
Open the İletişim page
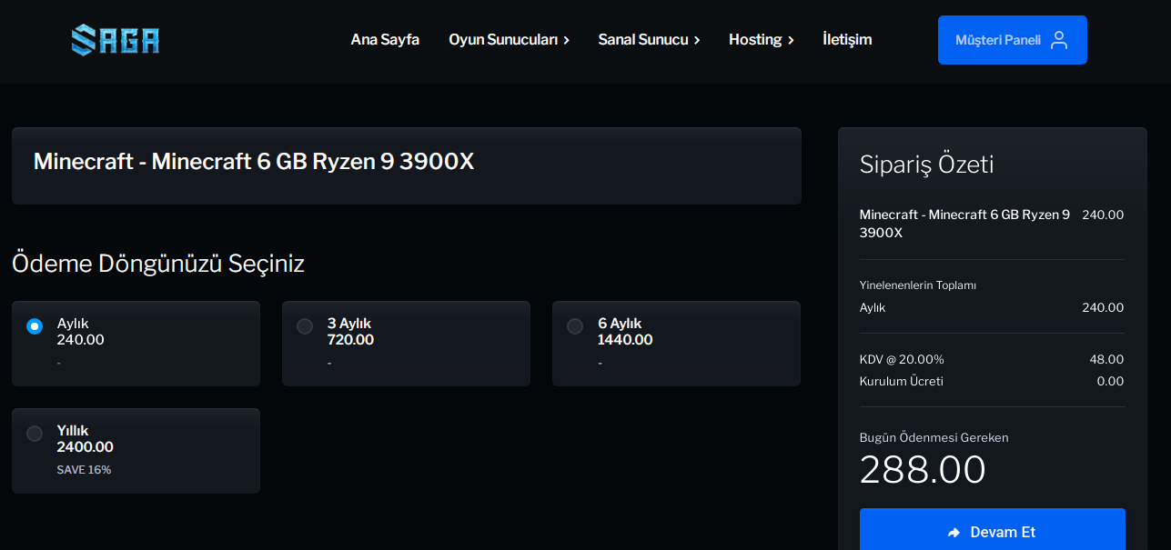[847, 39]
